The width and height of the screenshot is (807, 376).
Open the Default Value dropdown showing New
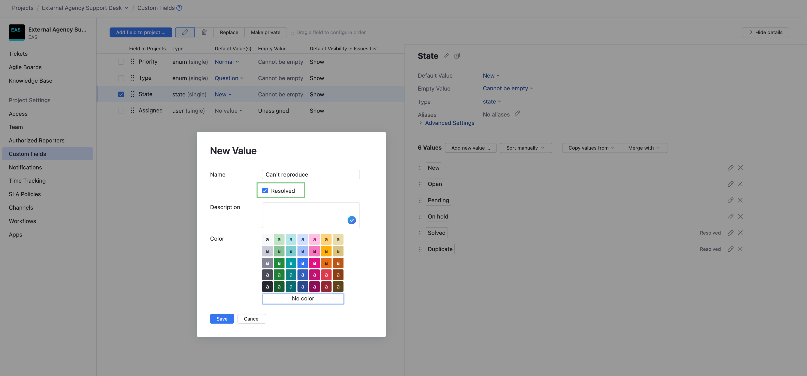491,76
